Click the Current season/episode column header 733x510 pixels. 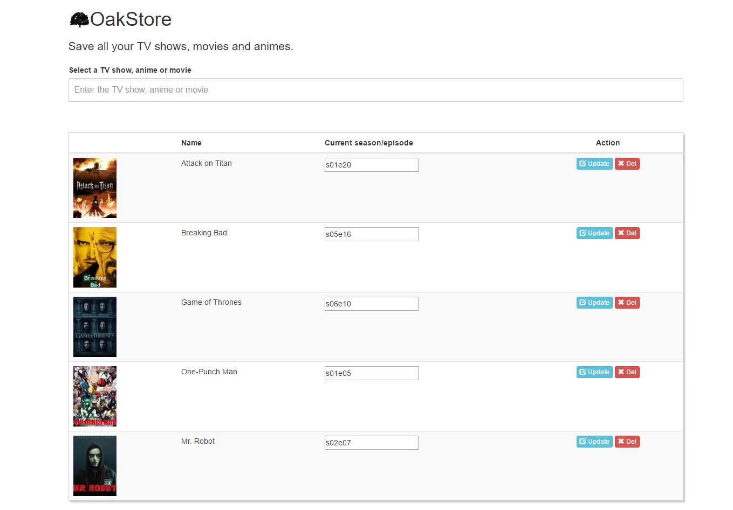(x=369, y=143)
